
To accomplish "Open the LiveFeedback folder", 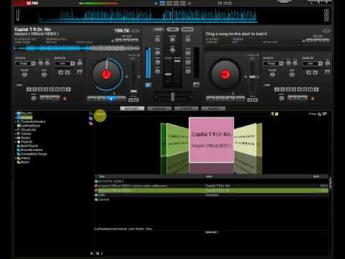I will (29, 126).
